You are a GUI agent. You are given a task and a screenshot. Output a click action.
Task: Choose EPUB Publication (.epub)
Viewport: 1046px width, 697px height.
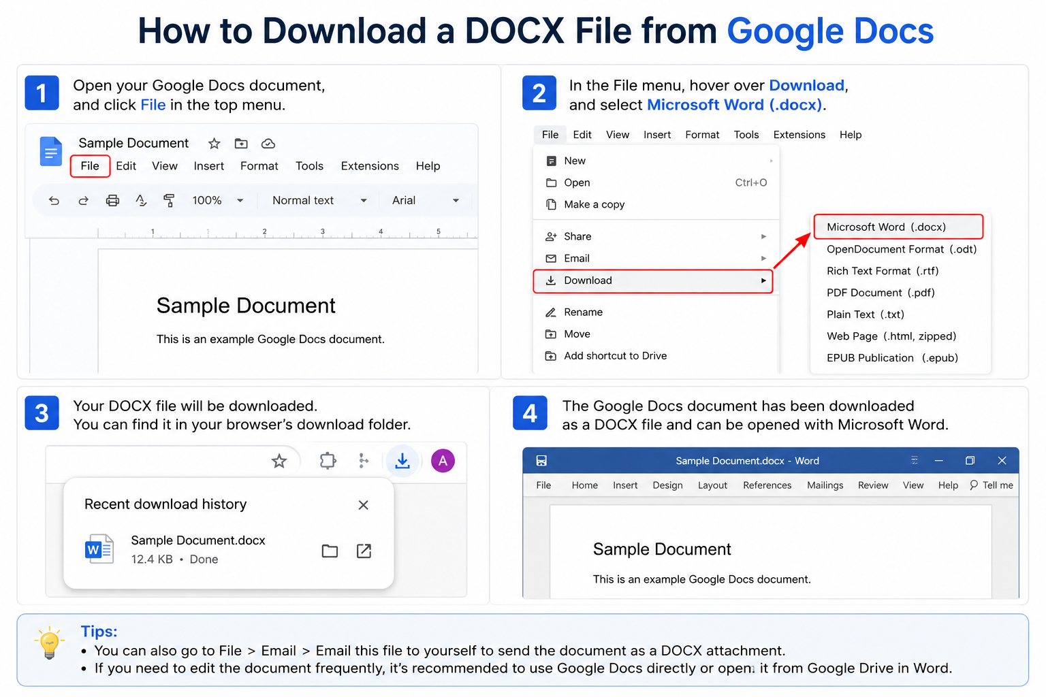(x=902, y=358)
